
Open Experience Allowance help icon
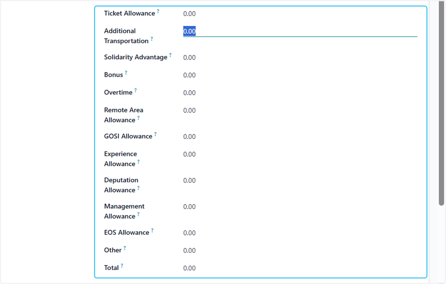coord(138,162)
